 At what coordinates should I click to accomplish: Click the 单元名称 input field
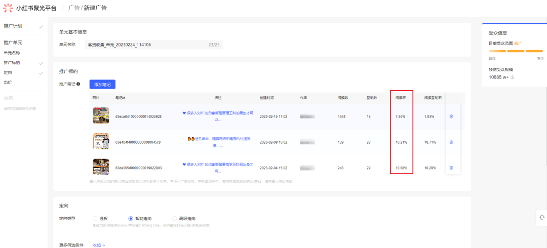pyautogui.click(x=153, y=45)
